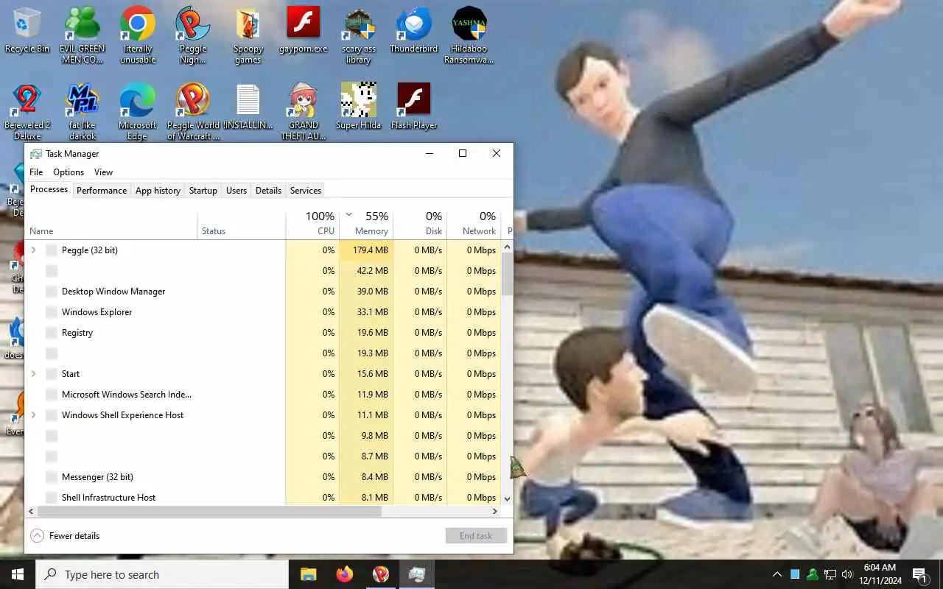Open the 'fat like darkok' shortcut
Viewport: 943px width, 589px height.
coord(83,111)
